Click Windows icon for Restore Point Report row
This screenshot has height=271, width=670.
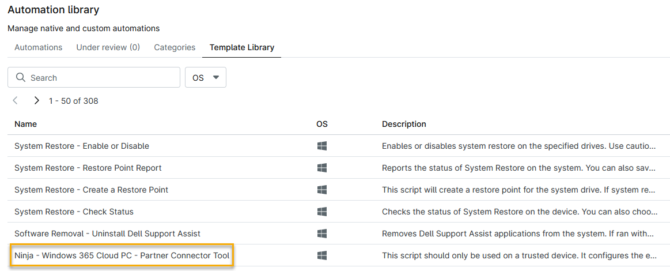tap(322, 168)
